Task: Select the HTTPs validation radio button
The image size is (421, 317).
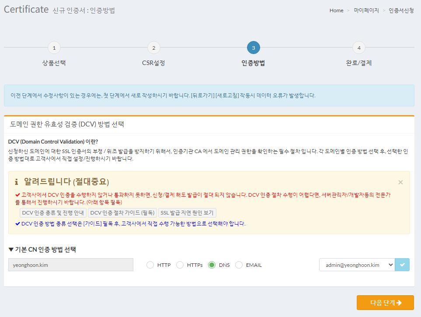Action: 180,265
